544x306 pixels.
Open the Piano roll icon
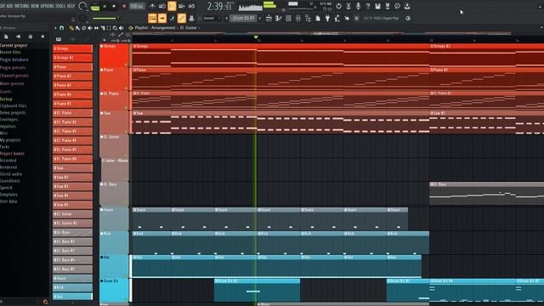click(x=279, y=18)
